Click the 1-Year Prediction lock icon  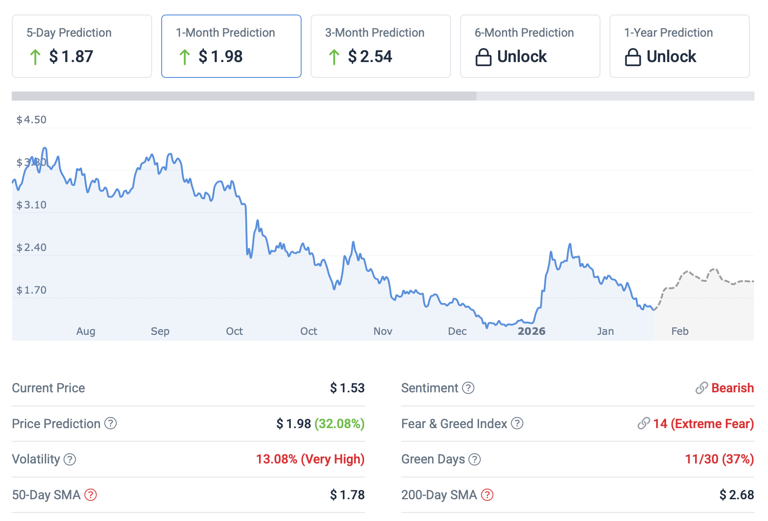(633, 58)
